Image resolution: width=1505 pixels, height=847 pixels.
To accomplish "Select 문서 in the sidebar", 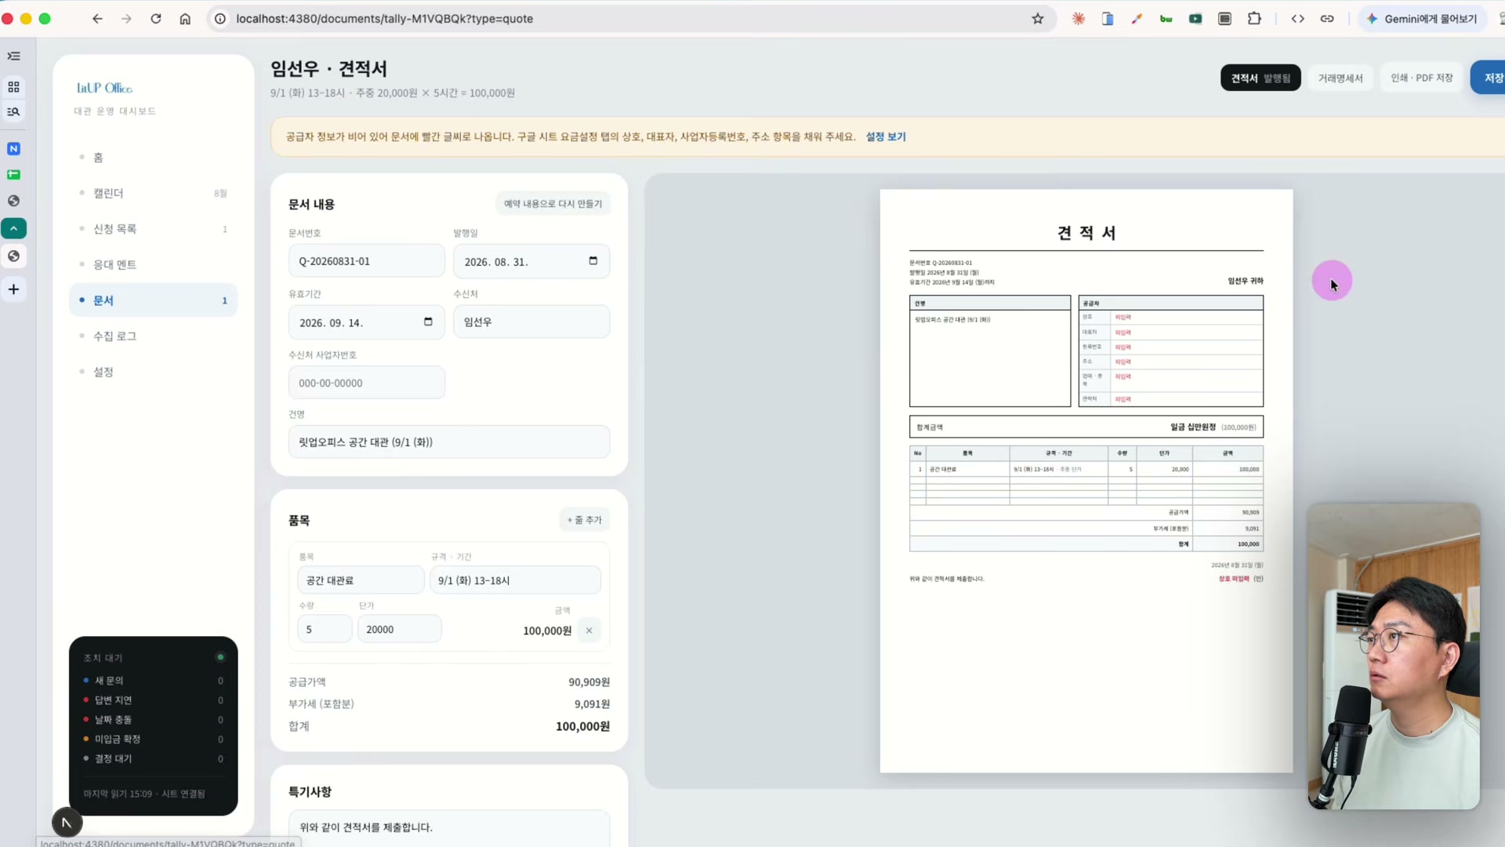I will [x=154, y=300].
